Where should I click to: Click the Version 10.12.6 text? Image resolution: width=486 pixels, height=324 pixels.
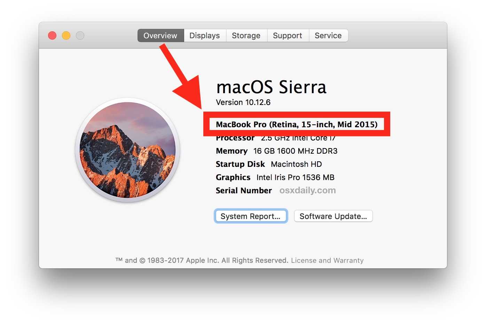coord(243,102)
